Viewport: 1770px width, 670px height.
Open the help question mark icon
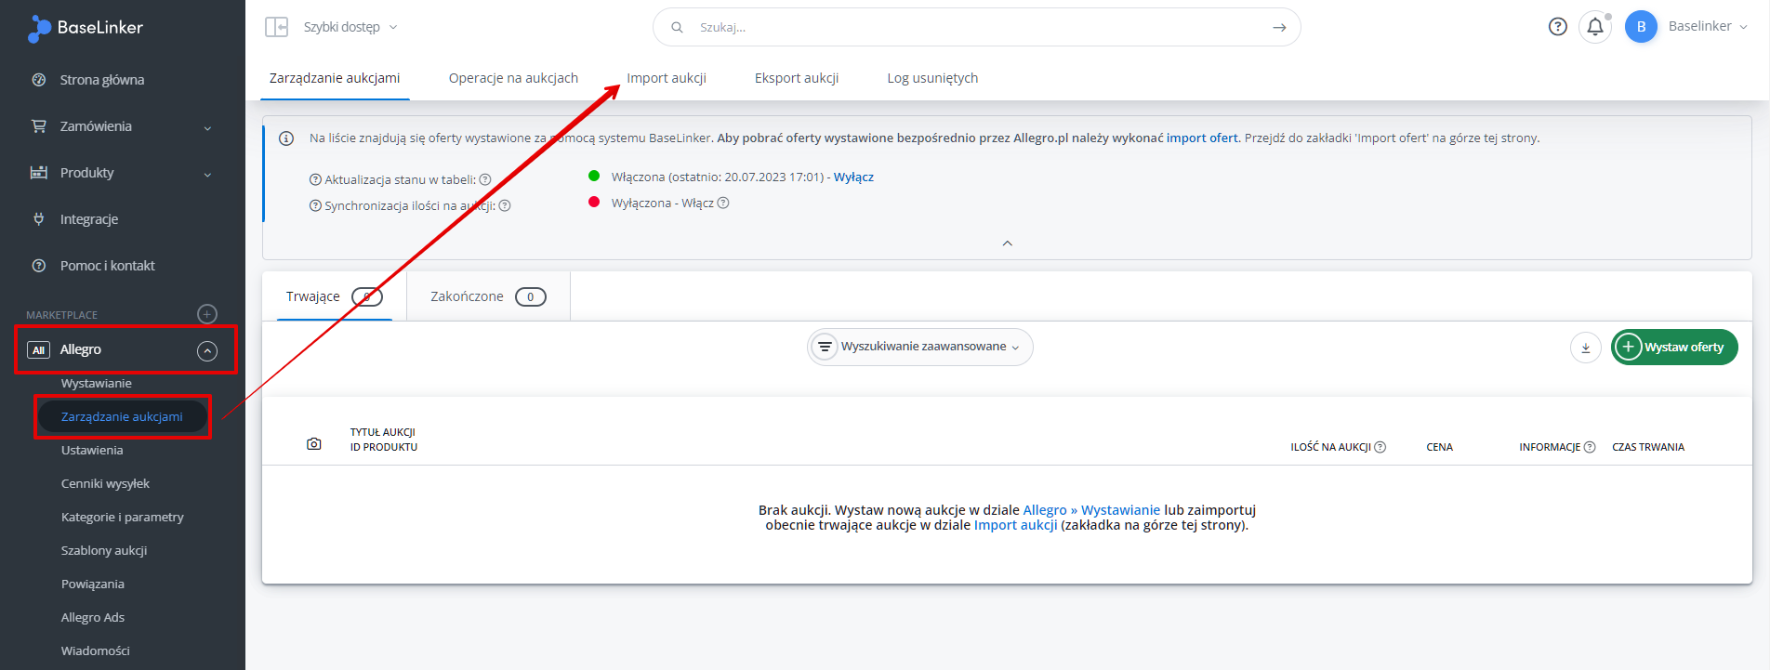tap(1558, 27)
